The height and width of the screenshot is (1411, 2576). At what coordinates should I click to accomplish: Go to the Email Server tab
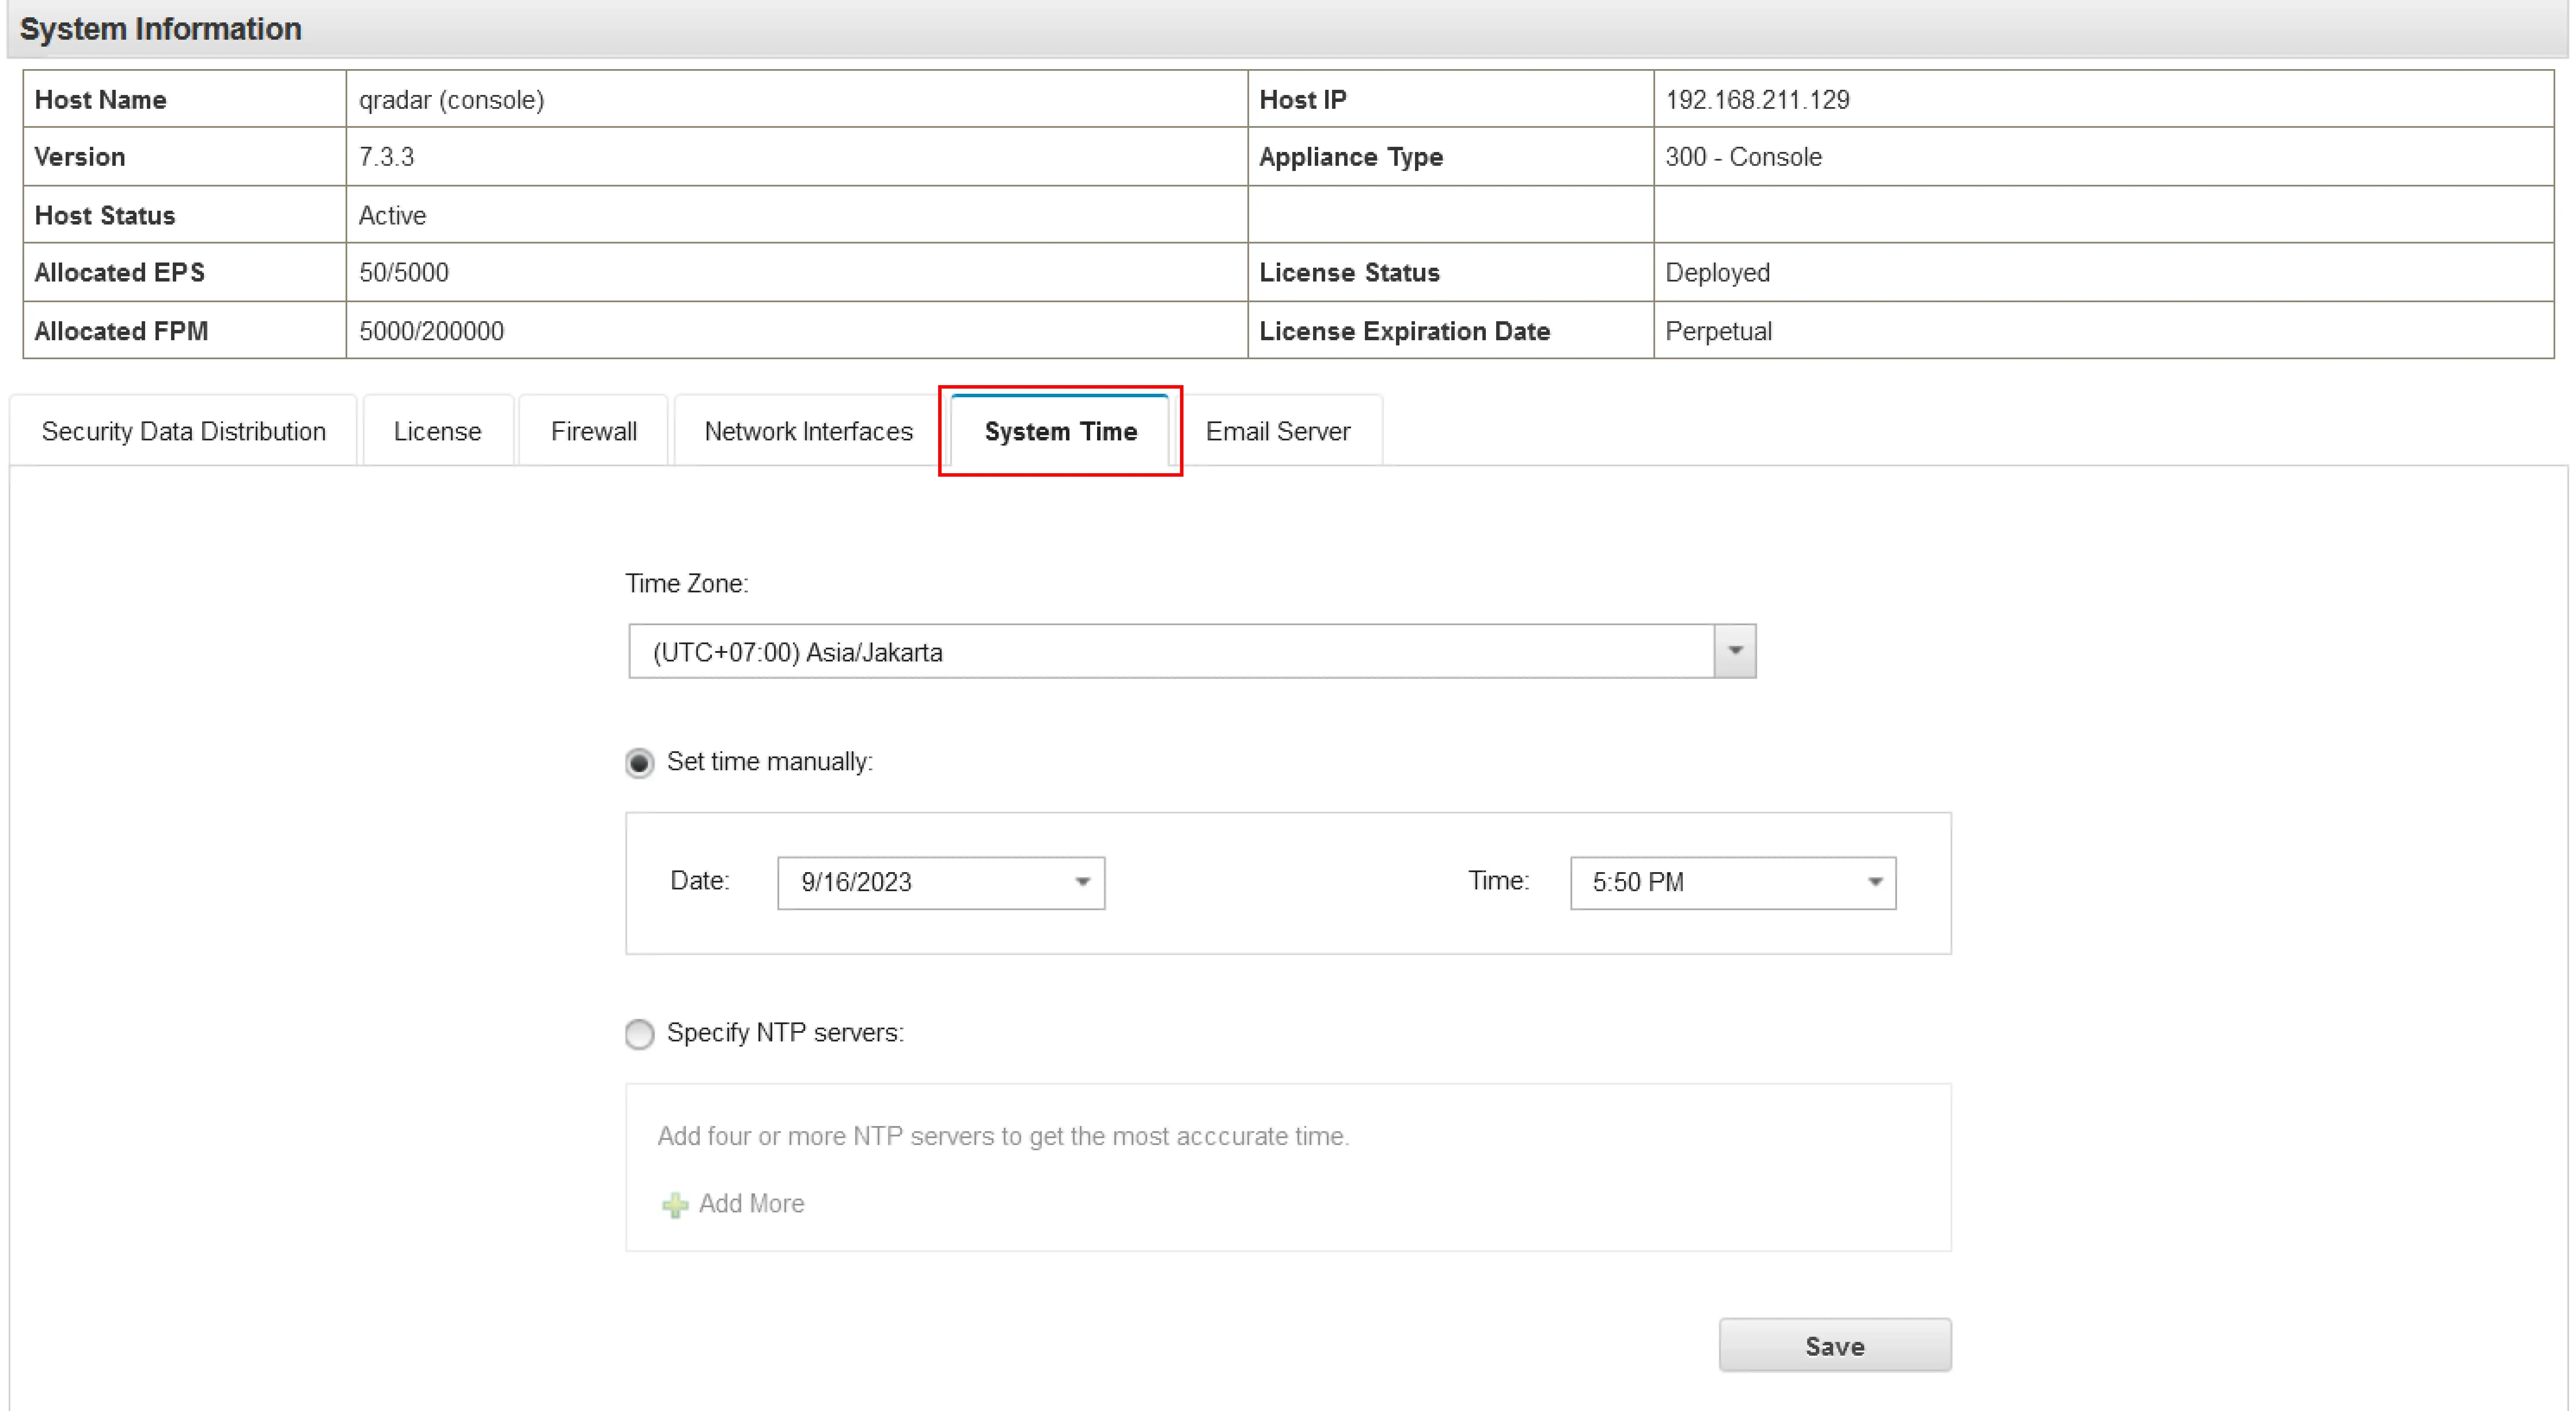tap(1277, 432)
